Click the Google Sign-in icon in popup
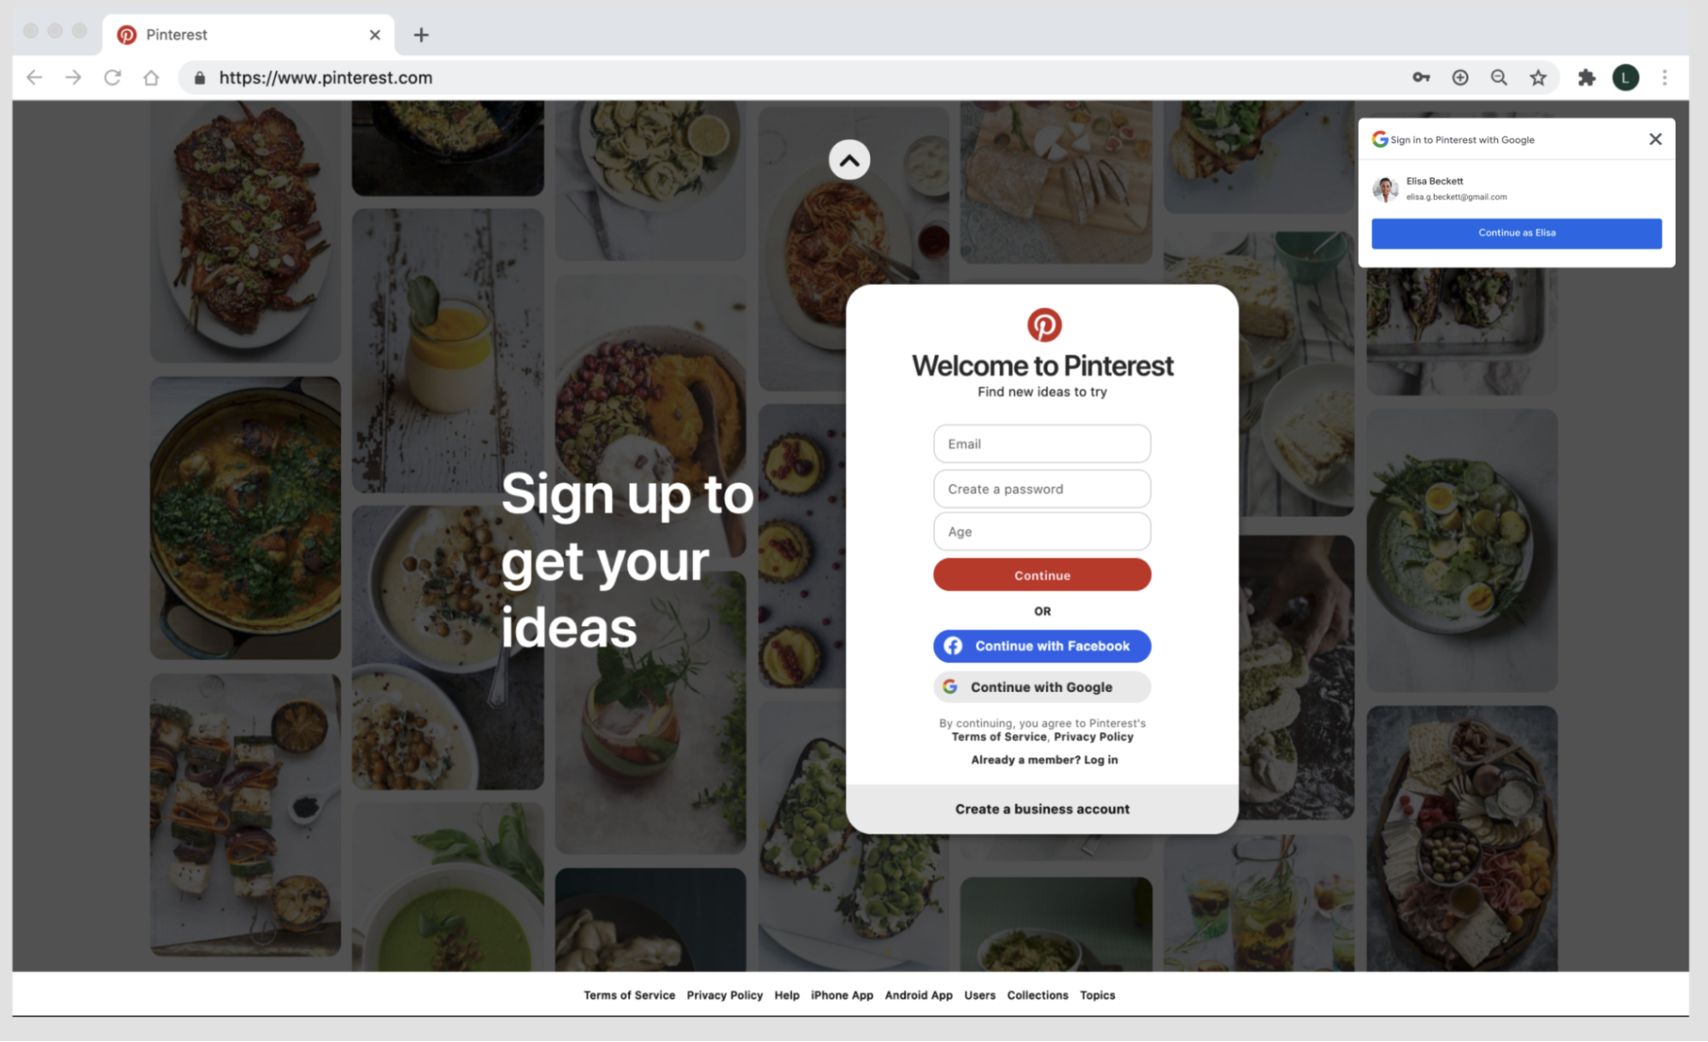 (1380, 138)
